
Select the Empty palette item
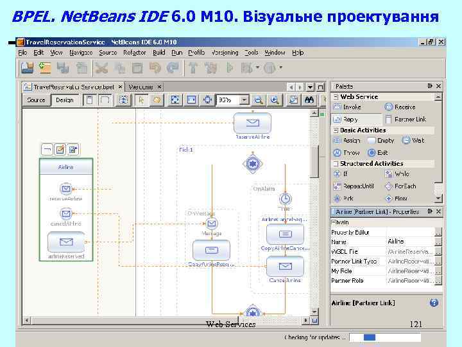[x=381, y=141]
